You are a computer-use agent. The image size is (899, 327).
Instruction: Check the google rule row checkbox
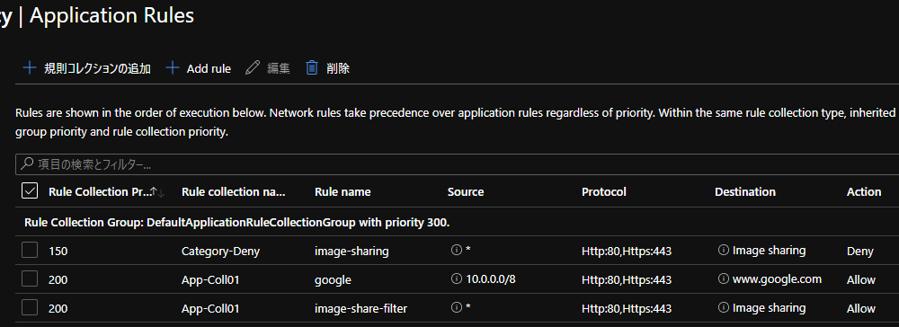tap(30, 278)
